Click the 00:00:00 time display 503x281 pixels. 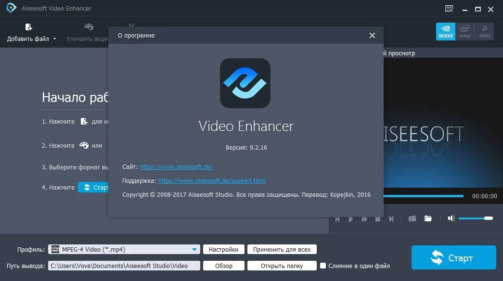[x=484, y=196]
